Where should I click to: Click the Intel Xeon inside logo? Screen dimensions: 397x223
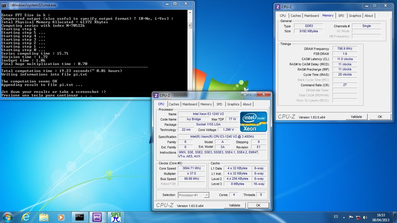(253, 122)
